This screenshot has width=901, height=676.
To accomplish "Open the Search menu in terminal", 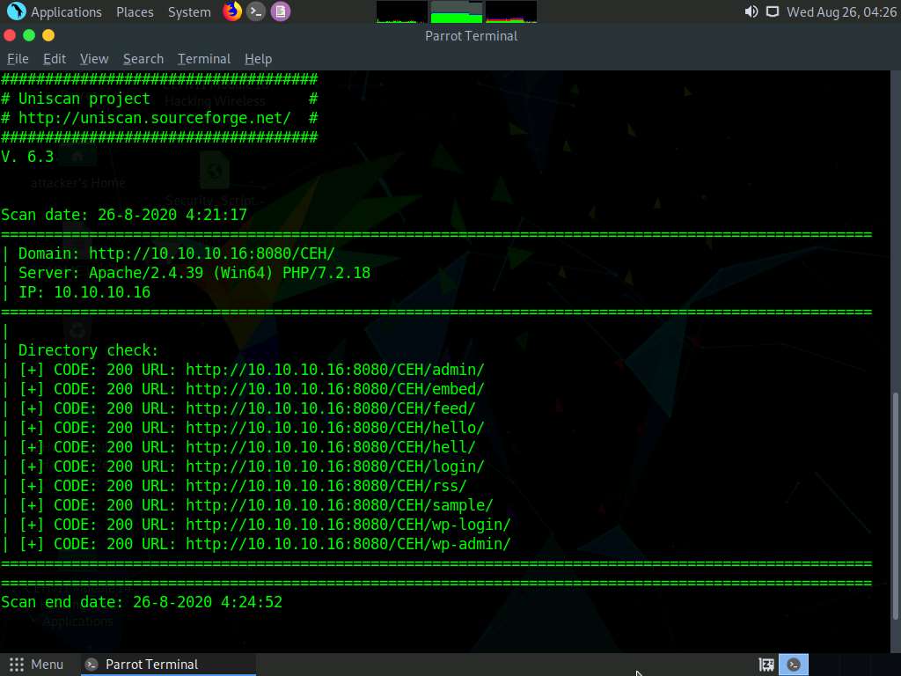I will (143, 59).
